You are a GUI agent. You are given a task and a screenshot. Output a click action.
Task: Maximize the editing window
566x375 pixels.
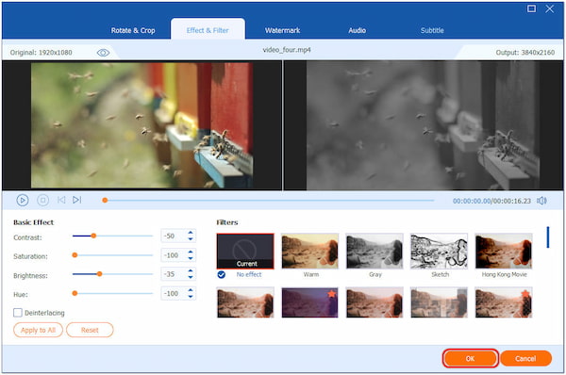[531, 8]
